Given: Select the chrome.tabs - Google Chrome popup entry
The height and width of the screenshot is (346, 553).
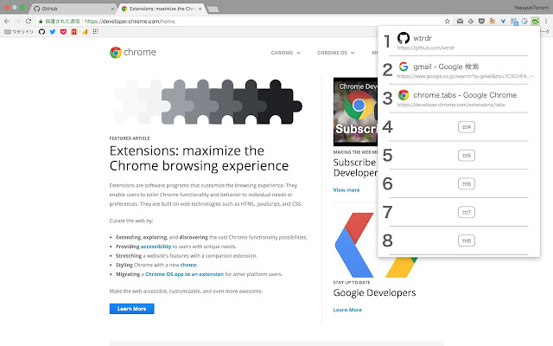Looking at the screenshot, I should point(459,99).
